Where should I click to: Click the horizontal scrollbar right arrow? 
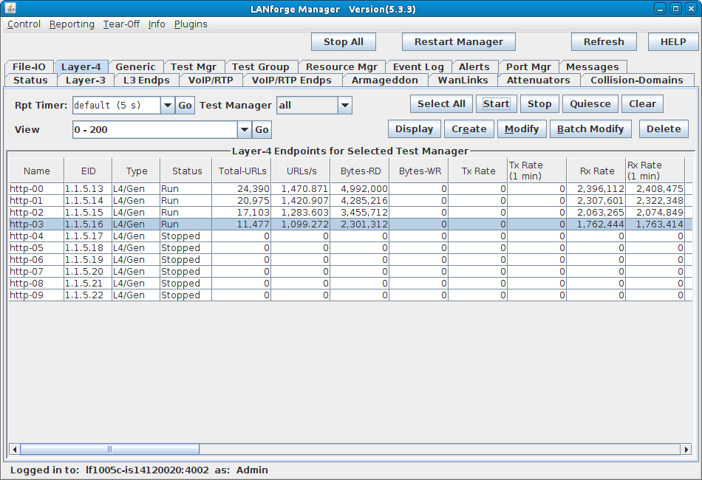click(x=686, y=449)
